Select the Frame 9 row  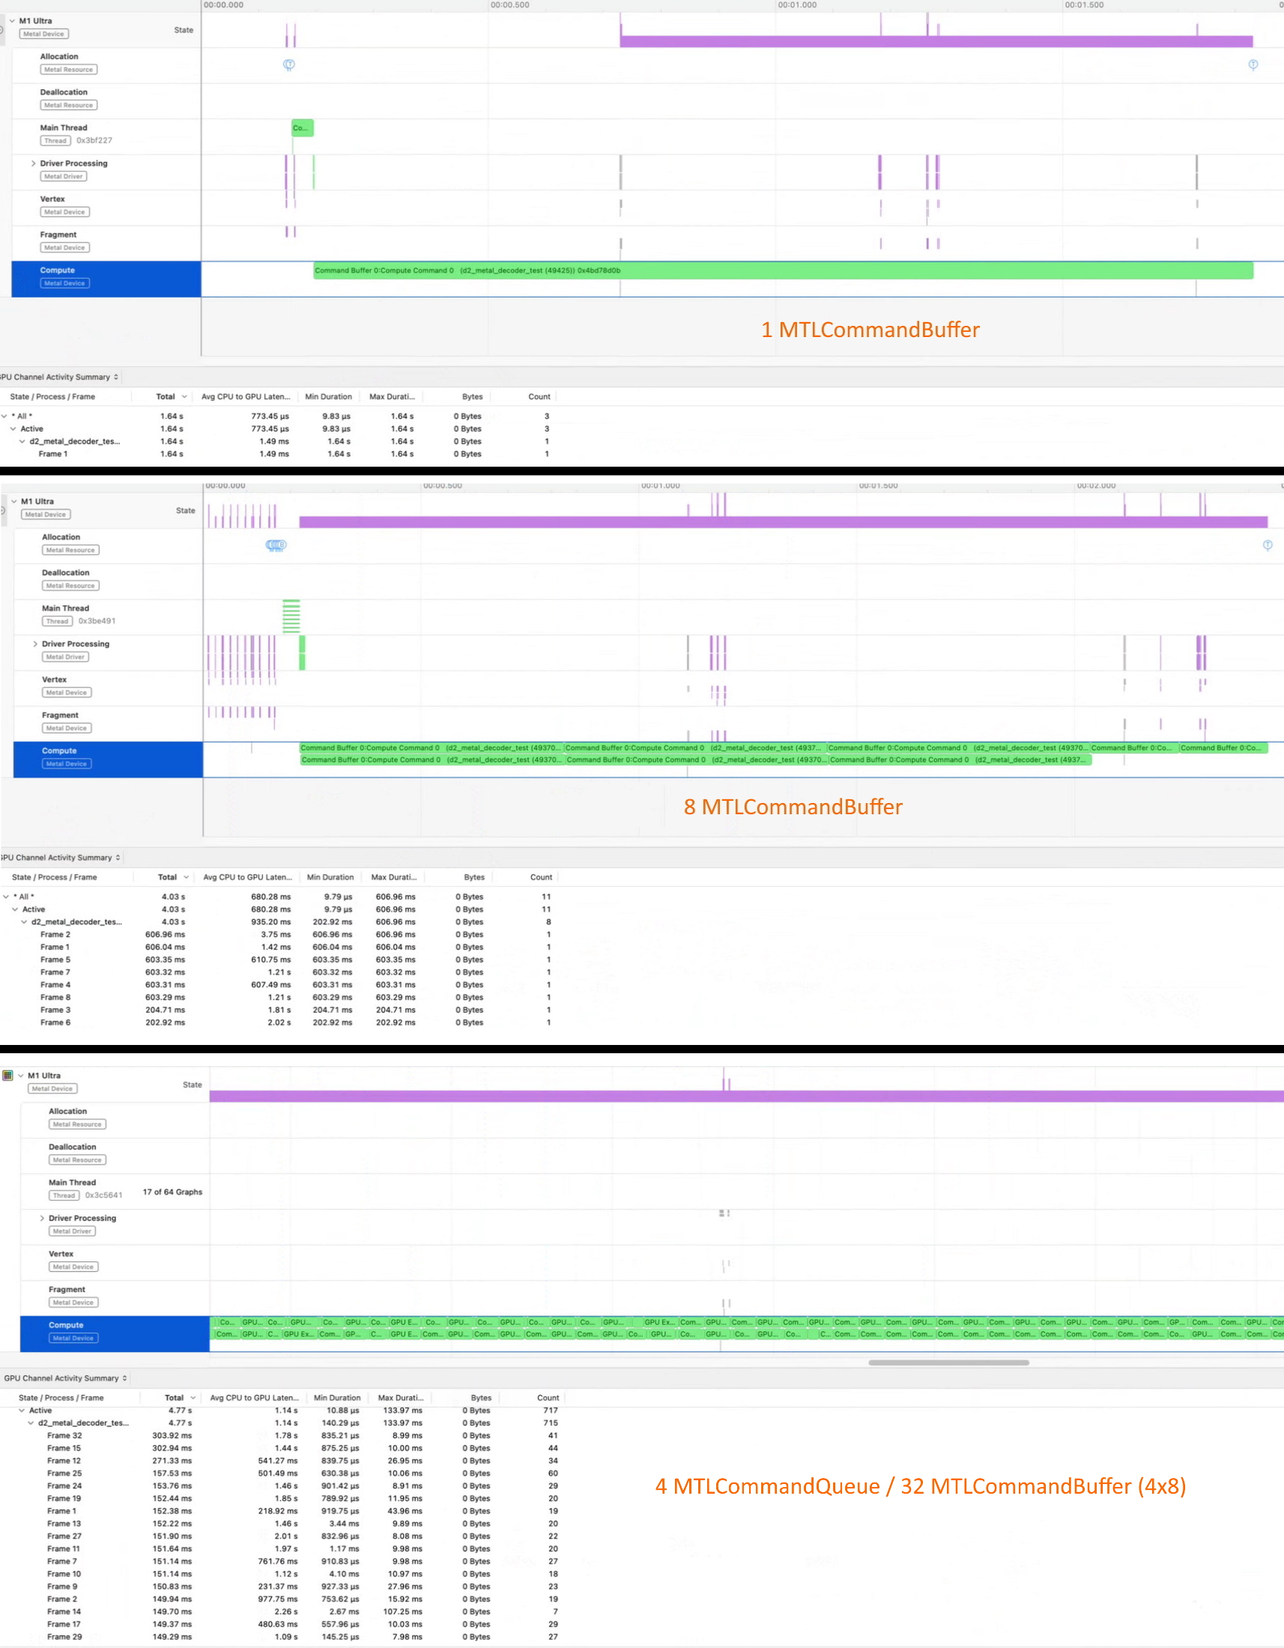[283, 1586]
